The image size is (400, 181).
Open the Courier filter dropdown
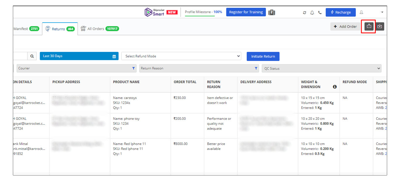[x=77, y=68]
